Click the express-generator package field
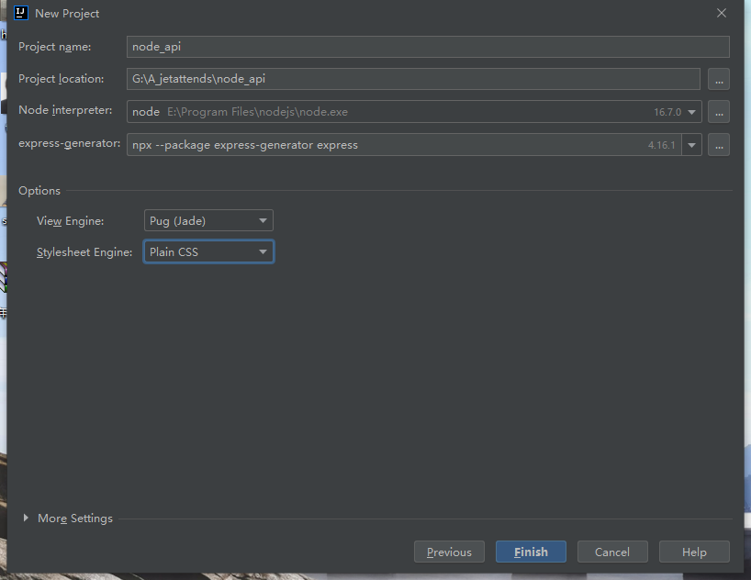 (x=404, y=145)
